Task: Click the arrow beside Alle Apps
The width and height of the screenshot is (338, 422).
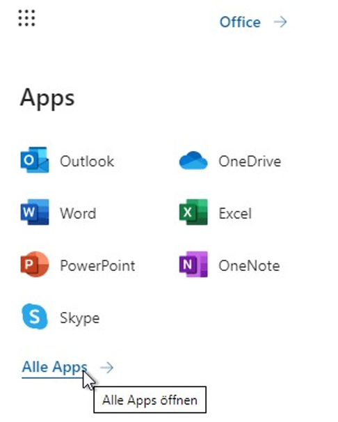Action: pos(106,368)
